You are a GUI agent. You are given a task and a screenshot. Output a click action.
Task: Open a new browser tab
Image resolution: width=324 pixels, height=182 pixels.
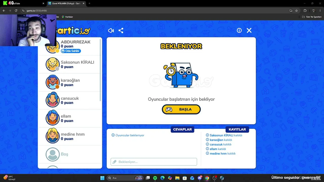89,3
